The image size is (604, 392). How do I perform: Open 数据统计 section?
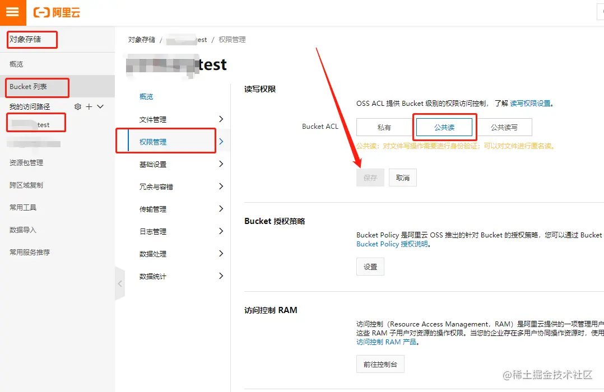153,276
